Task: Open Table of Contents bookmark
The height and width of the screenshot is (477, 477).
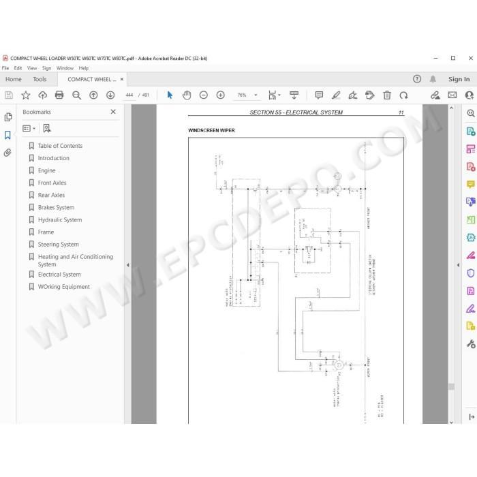Action: pos(60,146)
